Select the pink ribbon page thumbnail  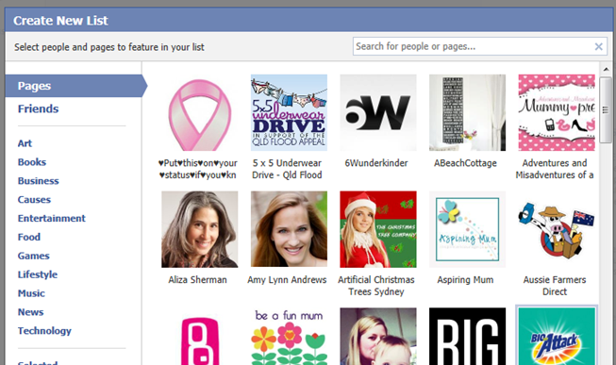(200, 113)
